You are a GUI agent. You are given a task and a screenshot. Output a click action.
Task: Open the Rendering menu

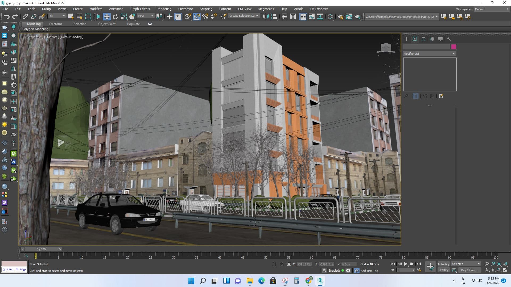point(164,9)
